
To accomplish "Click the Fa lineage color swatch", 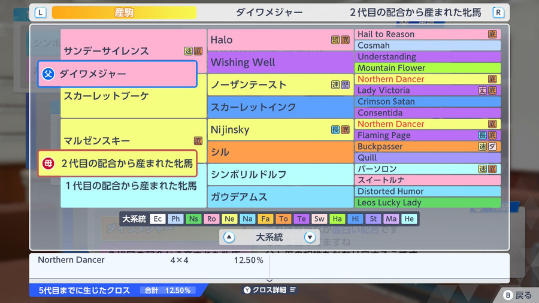I will [265, 219].
